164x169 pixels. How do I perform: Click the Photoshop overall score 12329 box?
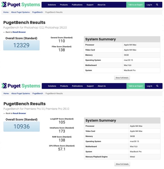[x=21, y=45]
